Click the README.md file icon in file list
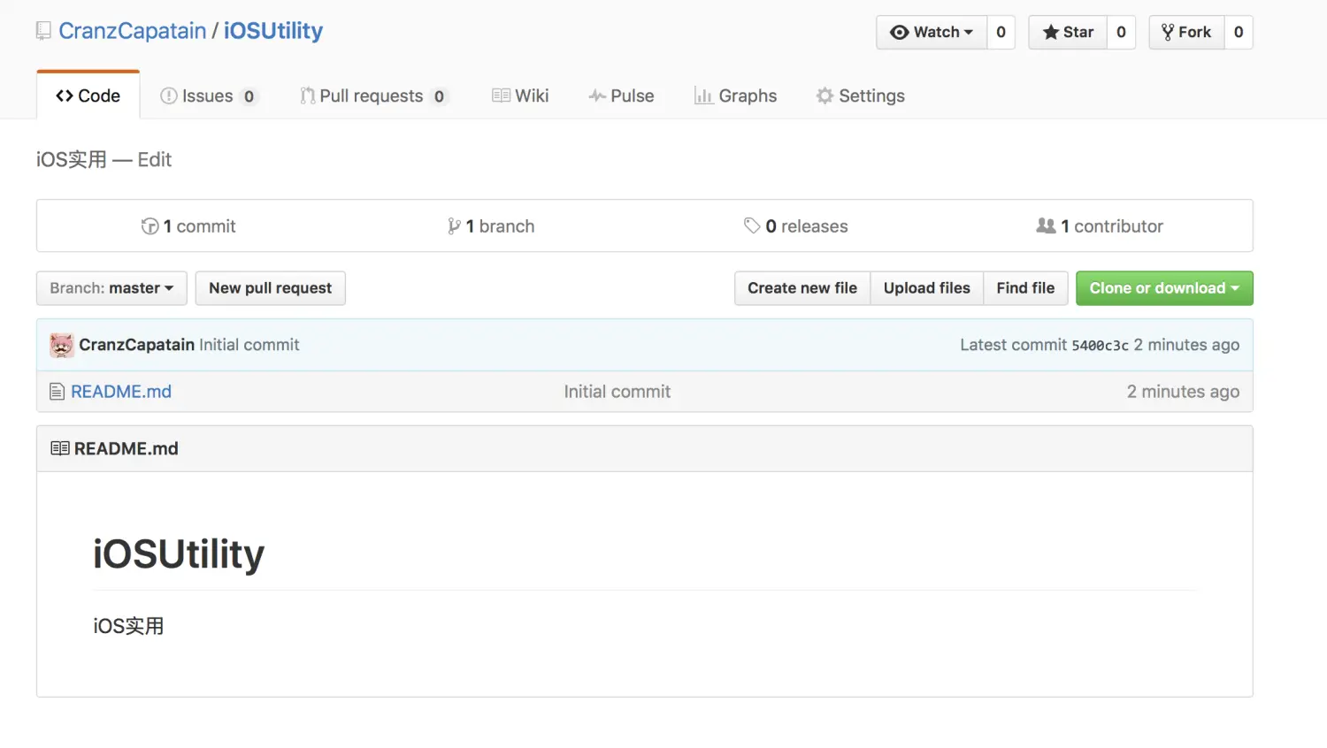This screenshot has width=1327, height=748. [x=58, y=392]
